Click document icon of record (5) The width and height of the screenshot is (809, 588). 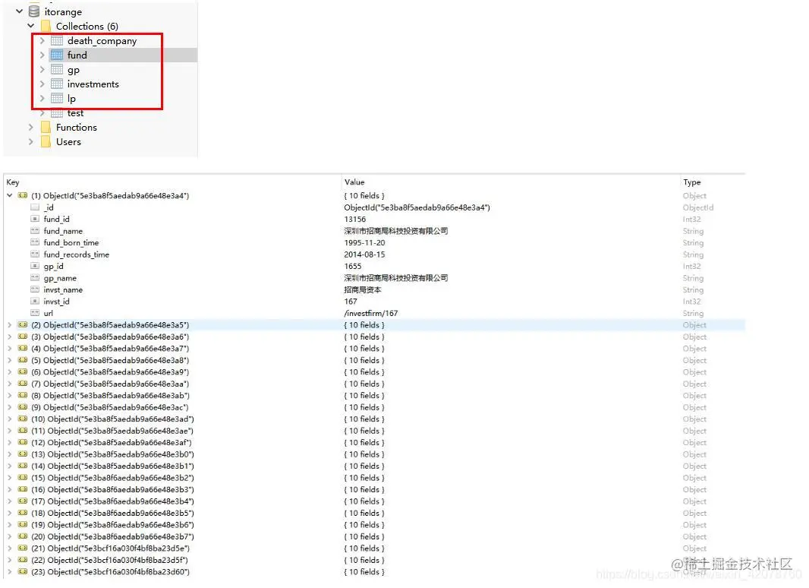pos(23,360)
